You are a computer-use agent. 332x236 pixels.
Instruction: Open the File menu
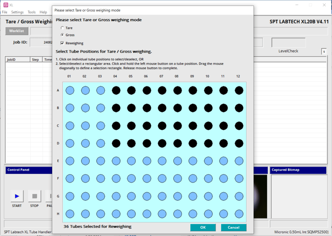click(x=5, y=12)
